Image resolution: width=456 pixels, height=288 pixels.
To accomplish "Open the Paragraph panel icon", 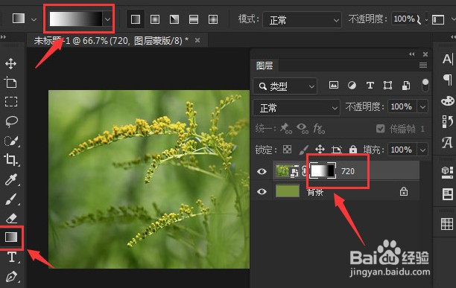I will pos(448,79).
